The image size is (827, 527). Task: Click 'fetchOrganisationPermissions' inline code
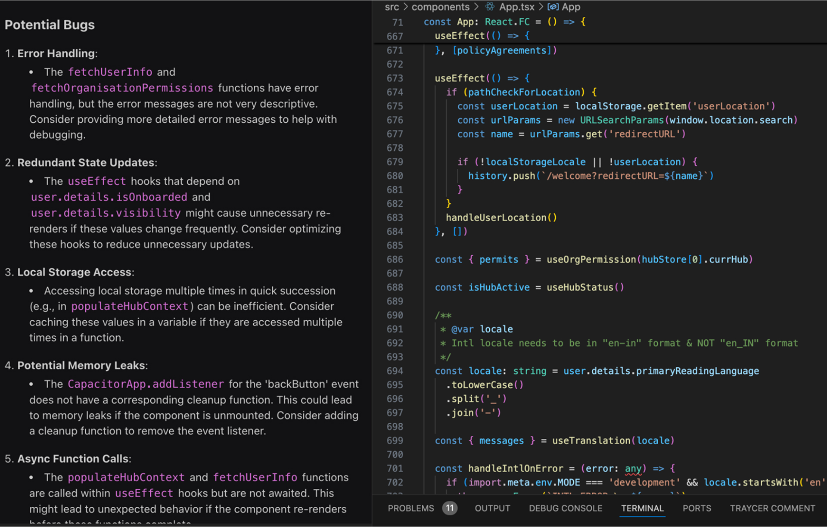click(122, 88)
